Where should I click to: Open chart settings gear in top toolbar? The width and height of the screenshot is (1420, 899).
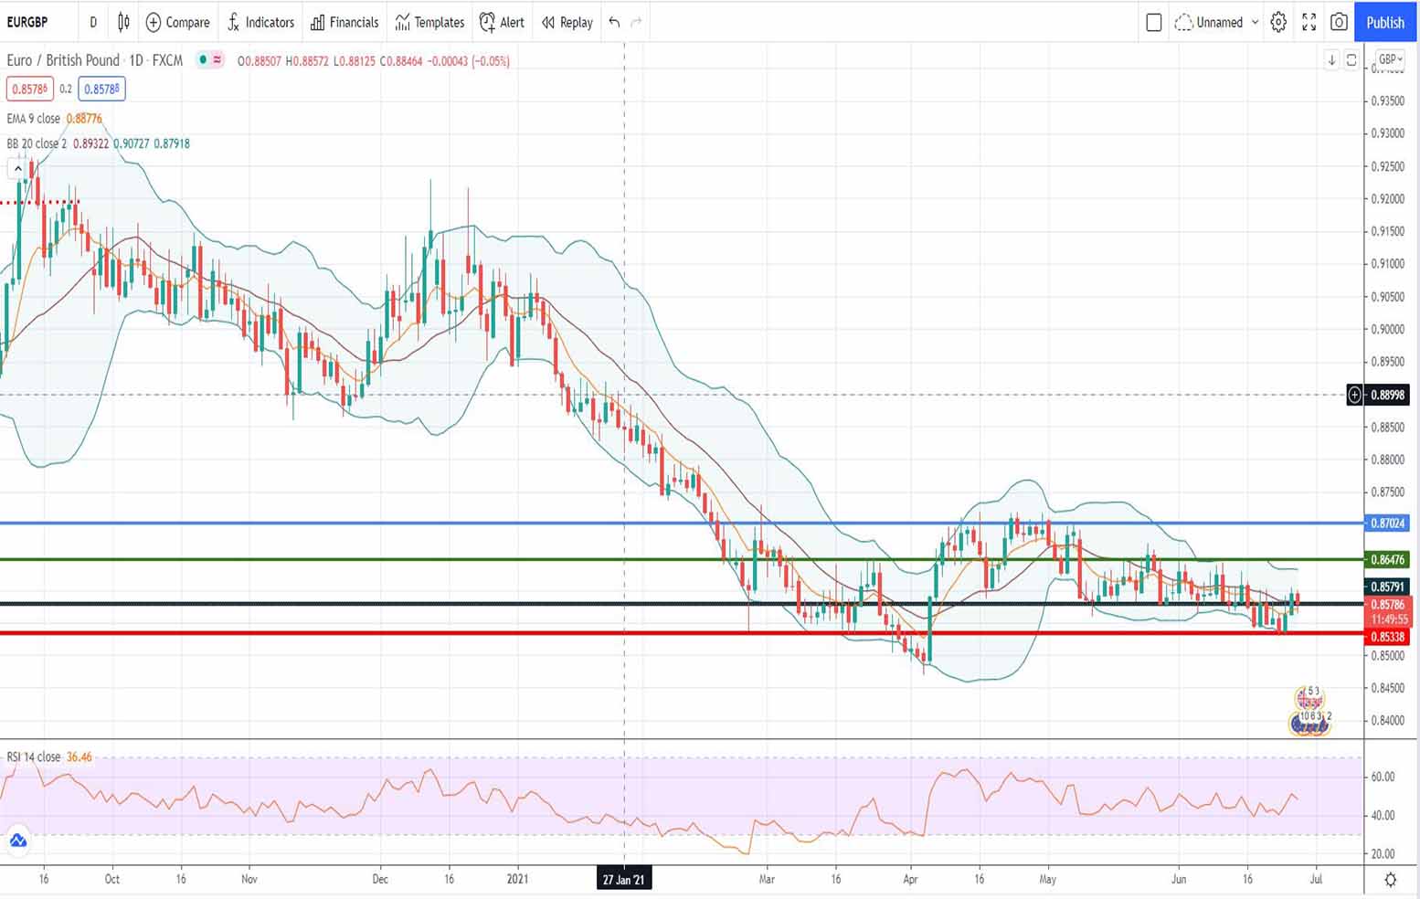(1278, 22)
